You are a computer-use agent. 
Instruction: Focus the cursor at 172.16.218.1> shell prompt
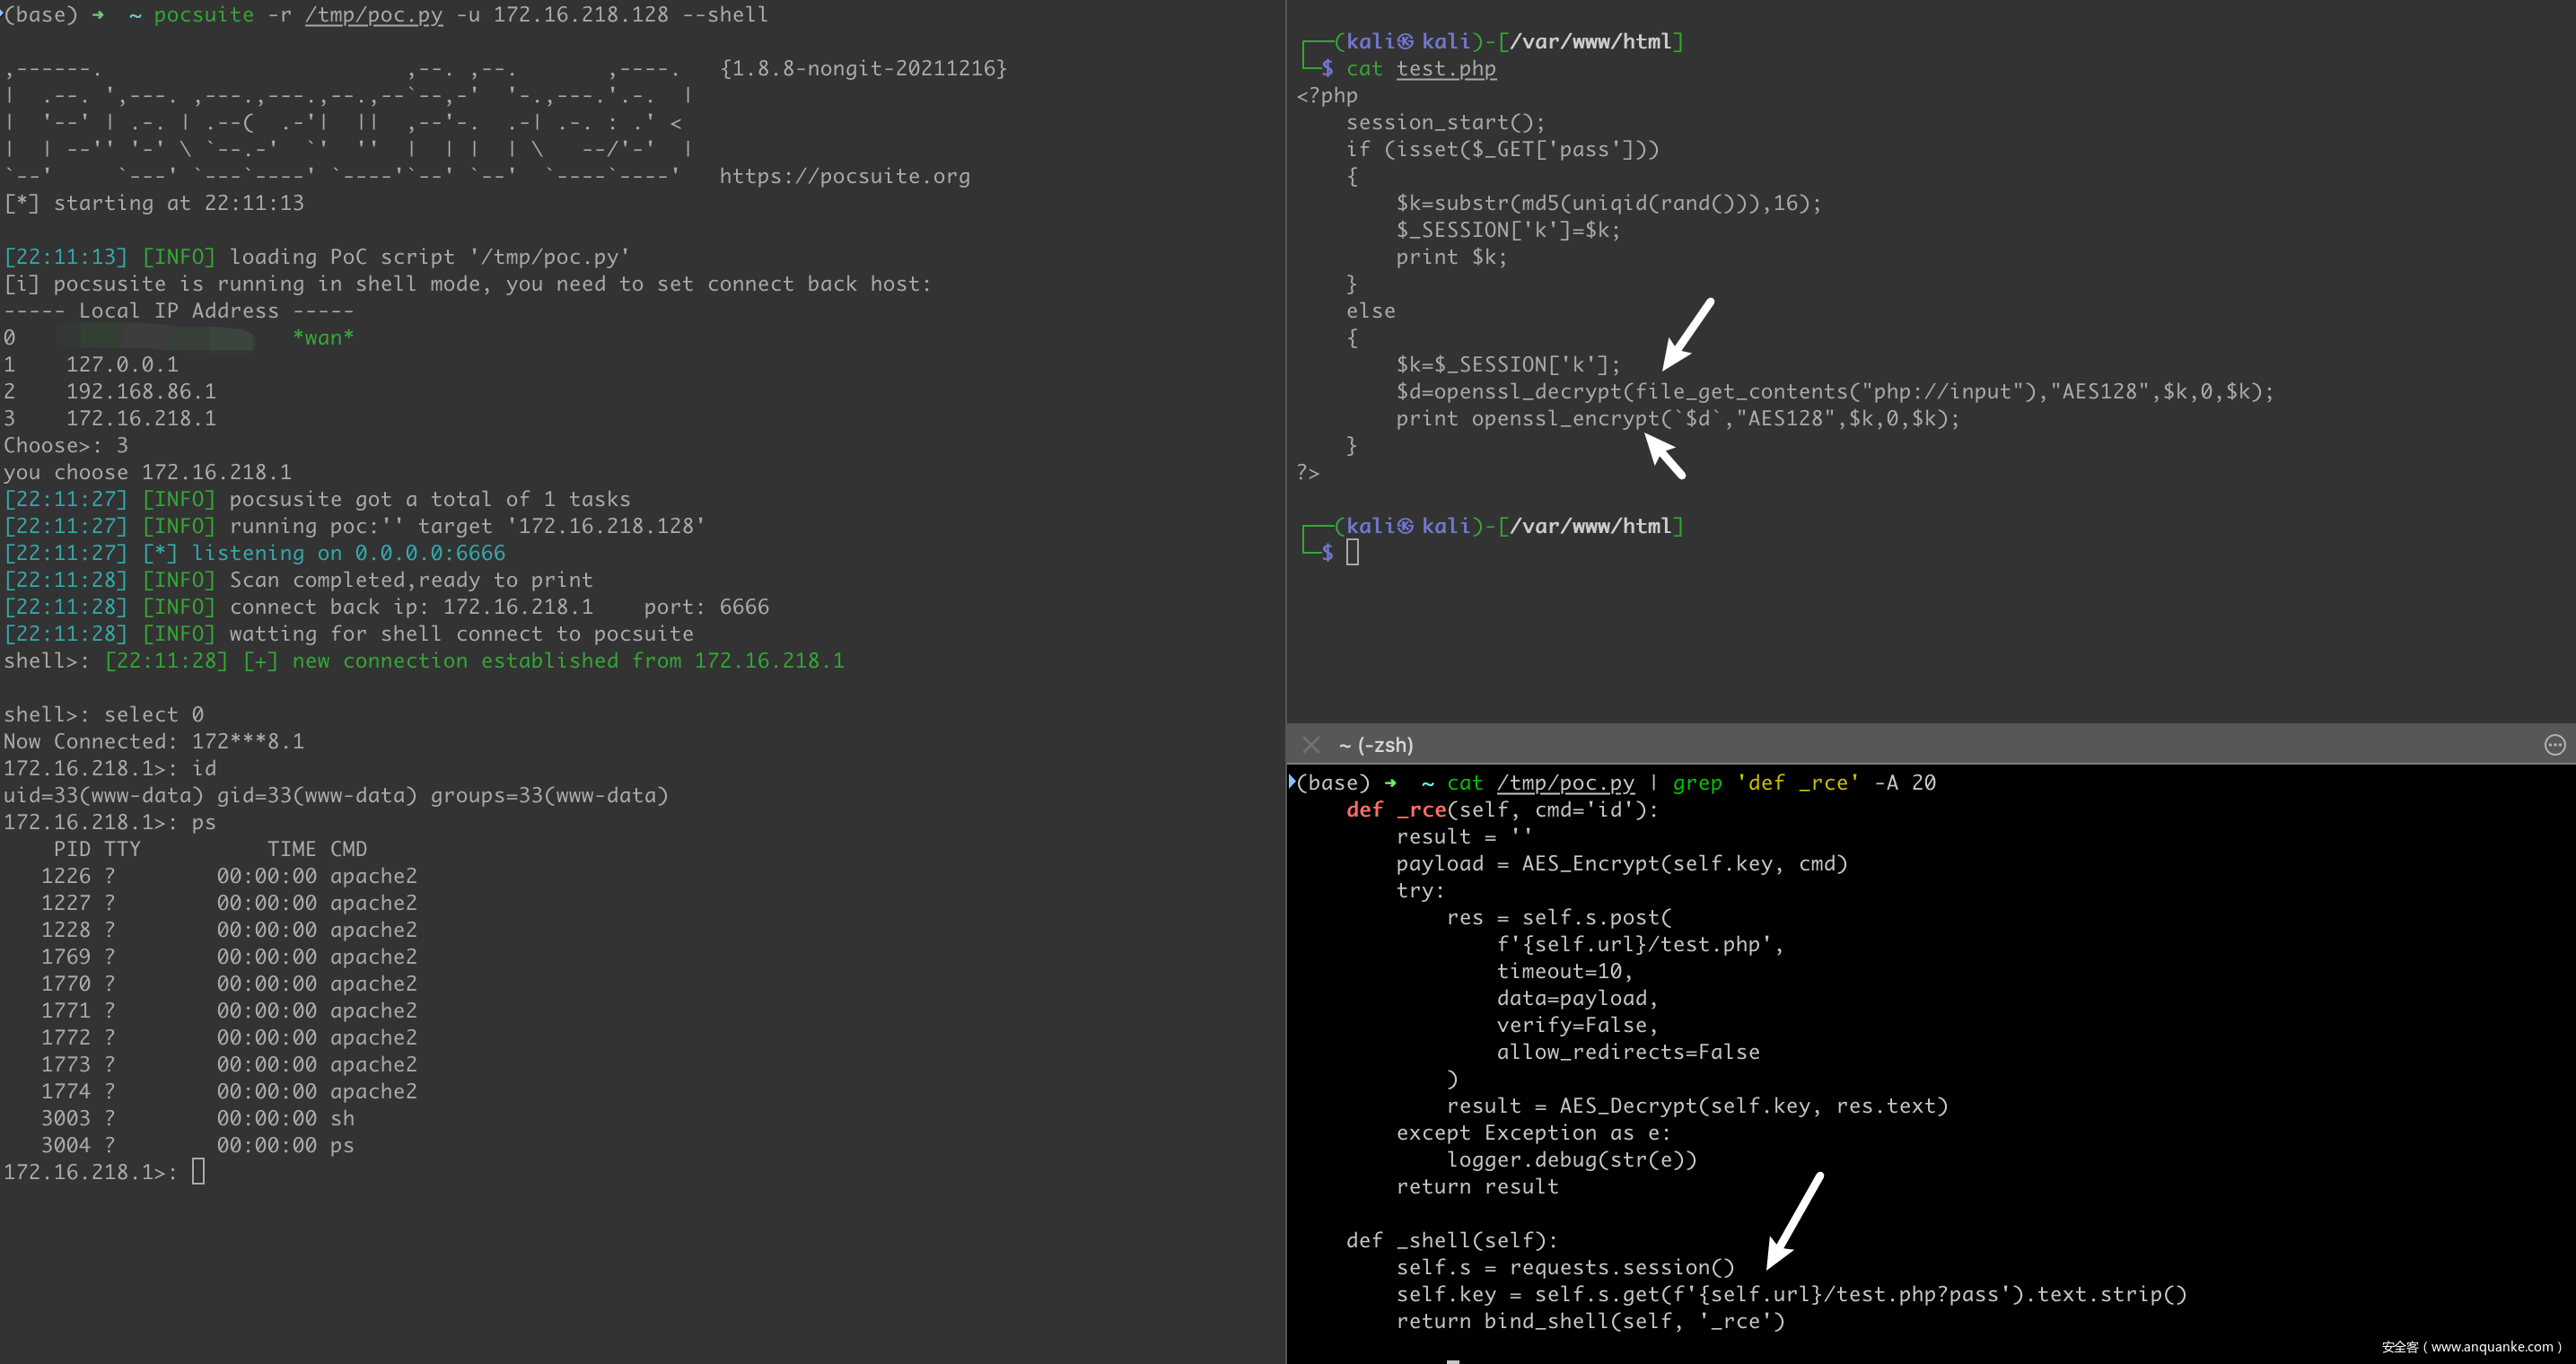pyautogui.click(x=198, y=1172)
